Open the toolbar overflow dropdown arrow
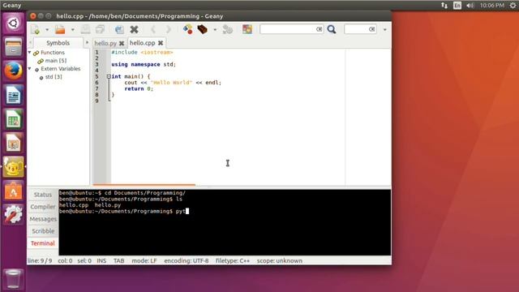This screenshot has width=519, height=292. click(x=384, y=29)
